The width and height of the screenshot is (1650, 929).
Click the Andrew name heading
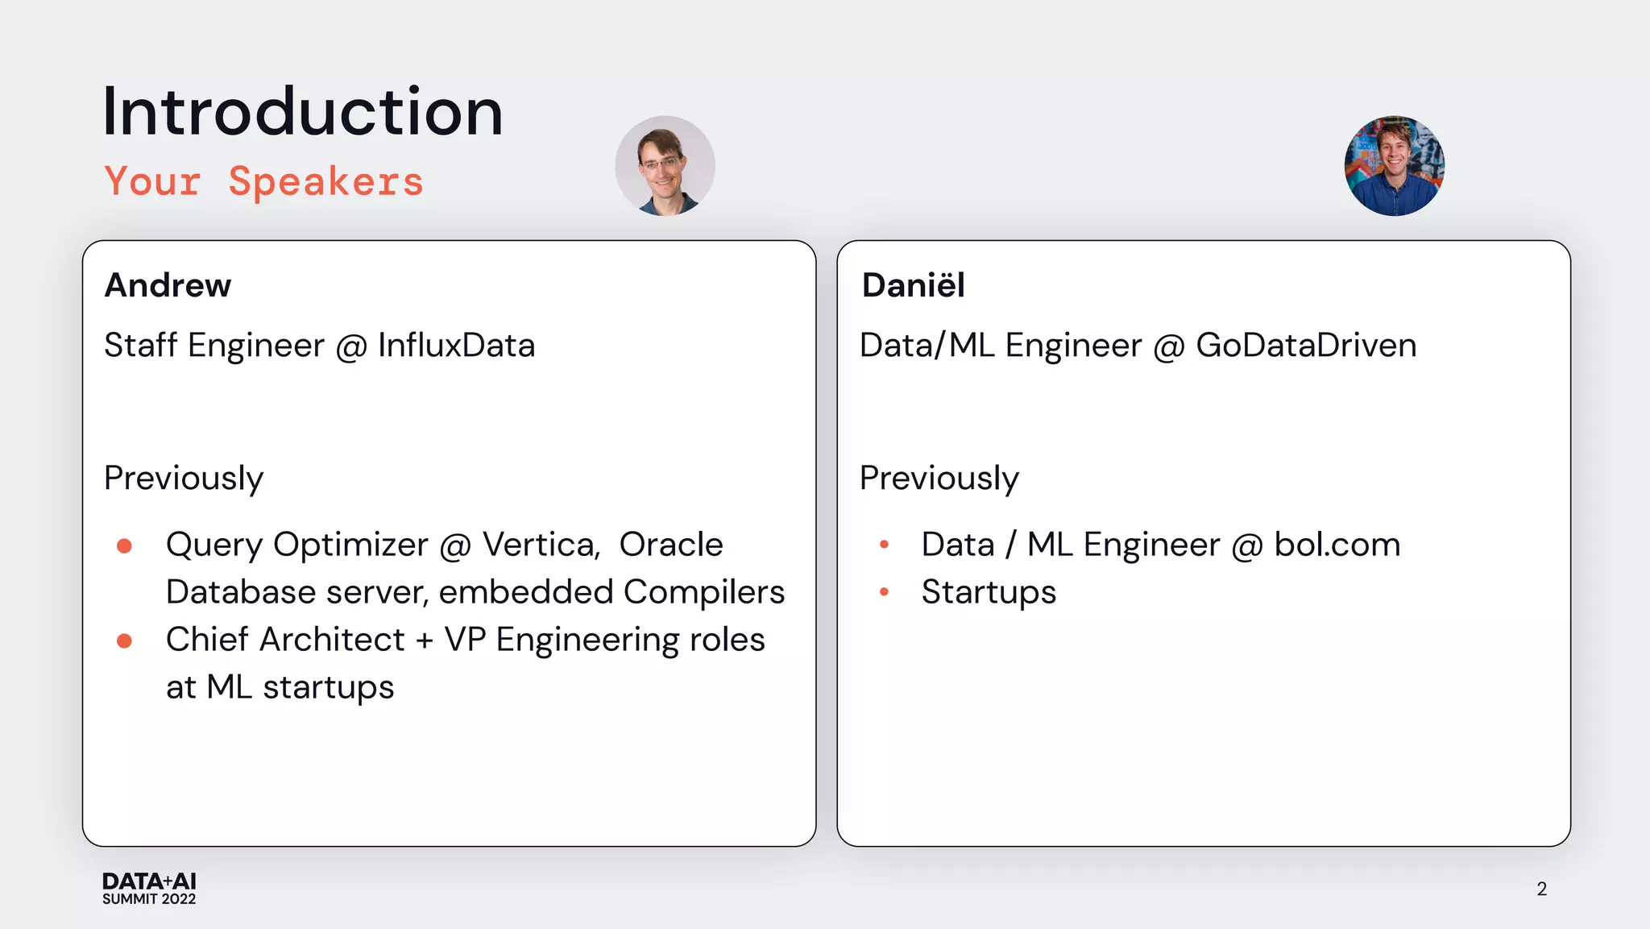(x=168, y=285)
